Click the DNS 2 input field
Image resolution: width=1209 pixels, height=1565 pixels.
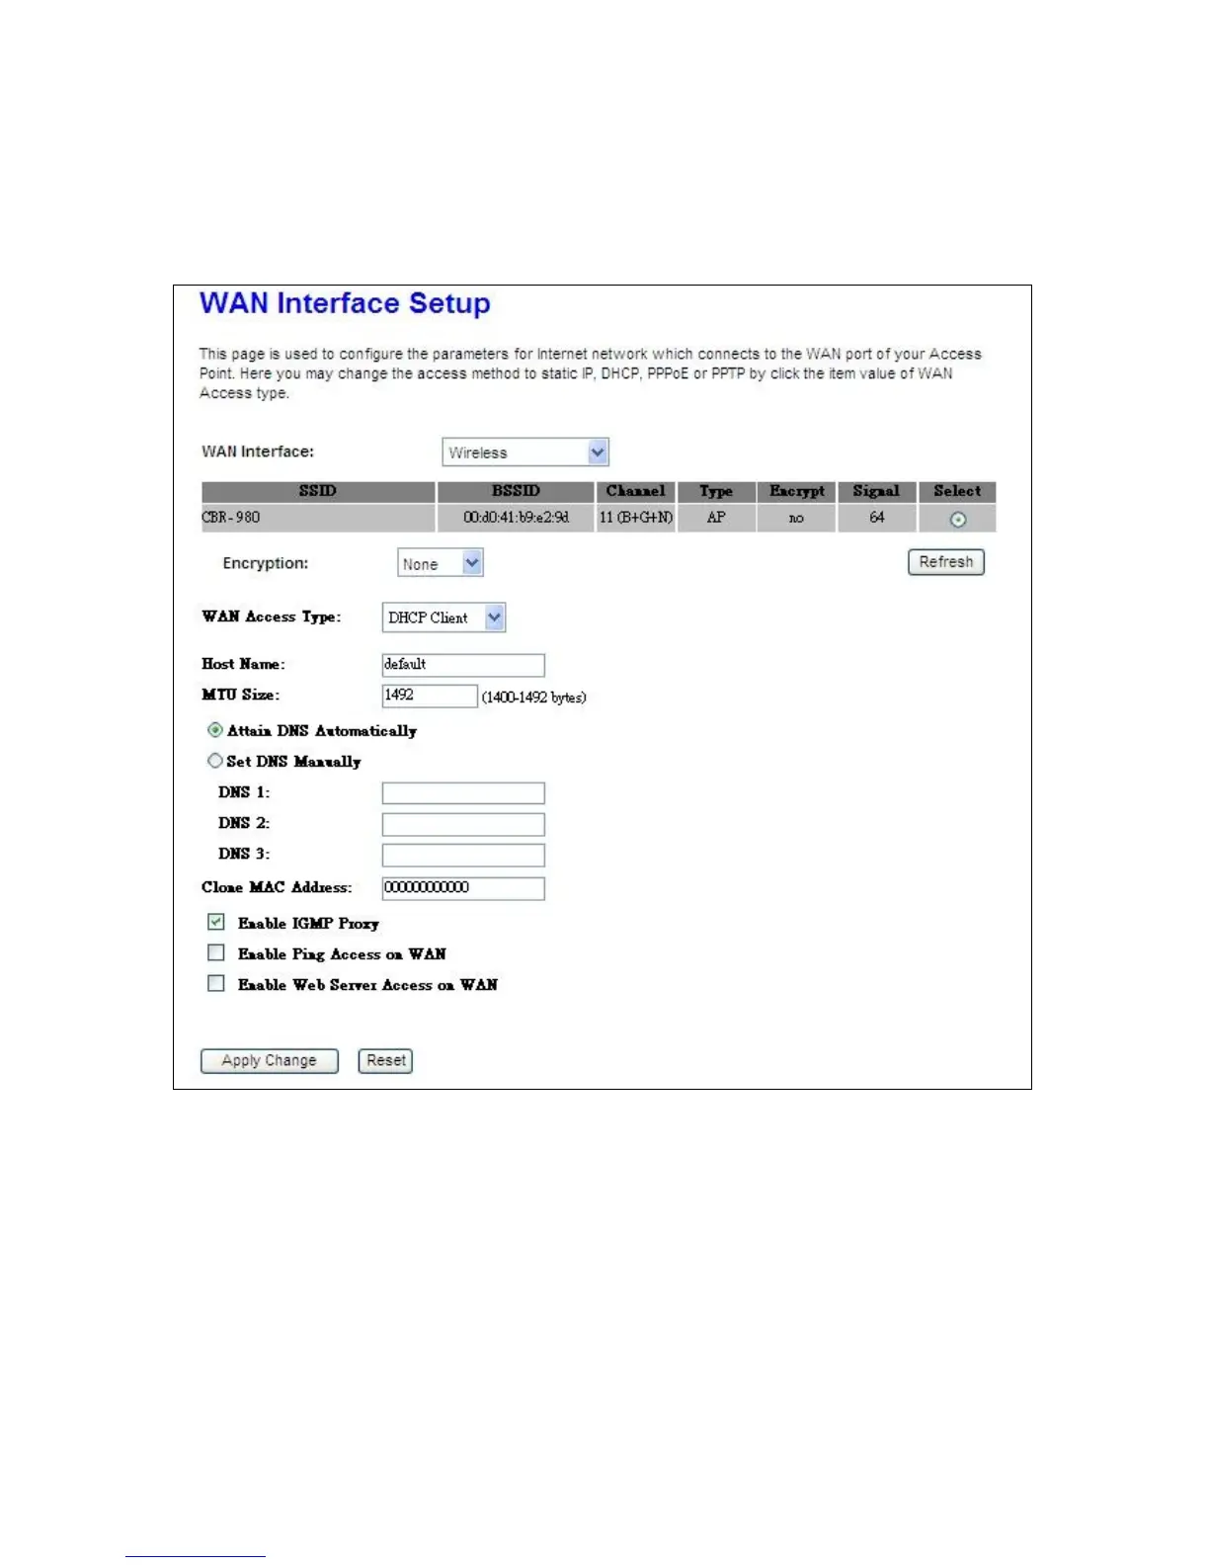(x=463, y=824)
